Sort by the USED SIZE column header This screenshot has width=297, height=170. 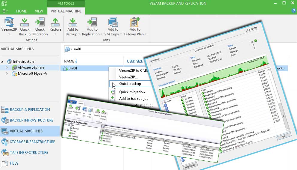135,61
